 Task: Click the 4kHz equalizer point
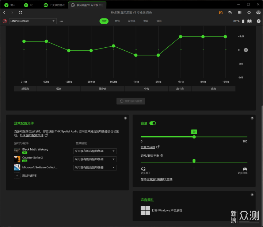pos(181,37)
